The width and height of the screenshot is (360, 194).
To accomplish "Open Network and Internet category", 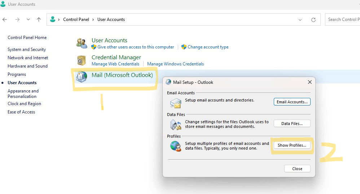I will tap(28, 58).
